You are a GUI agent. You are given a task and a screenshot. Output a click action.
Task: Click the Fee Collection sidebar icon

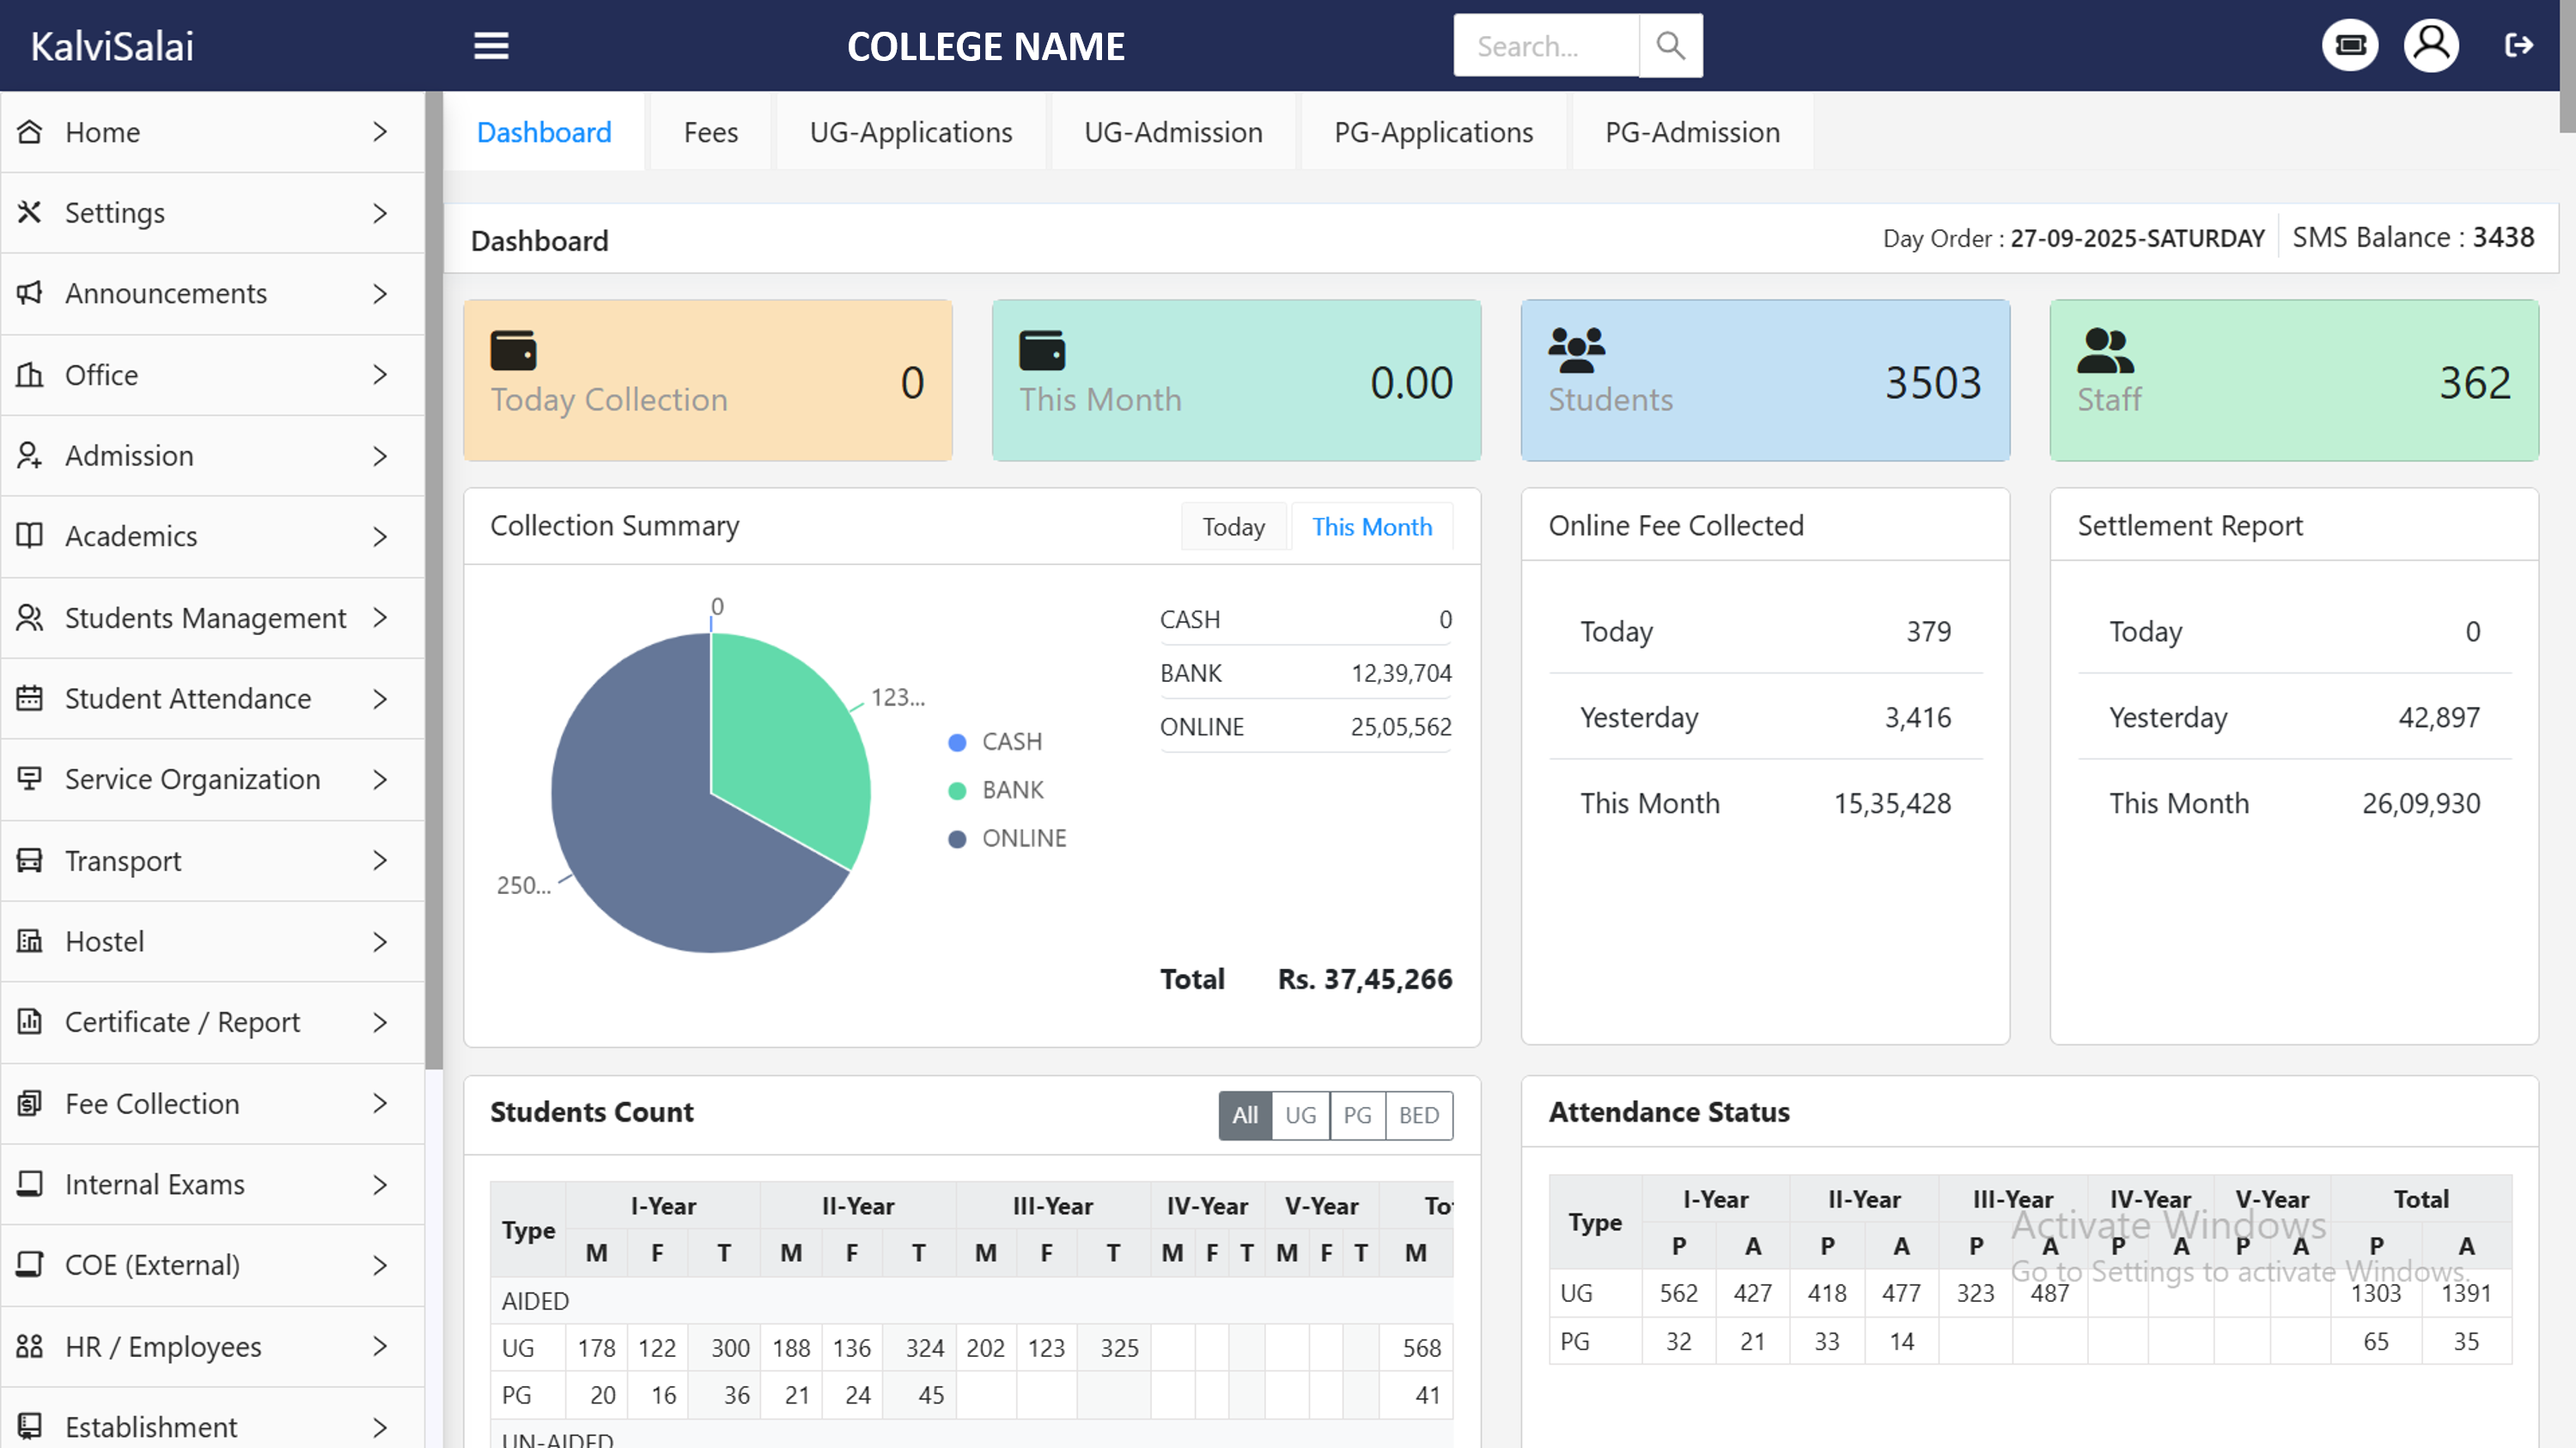pyautogui.click(x=29, y=1103)
